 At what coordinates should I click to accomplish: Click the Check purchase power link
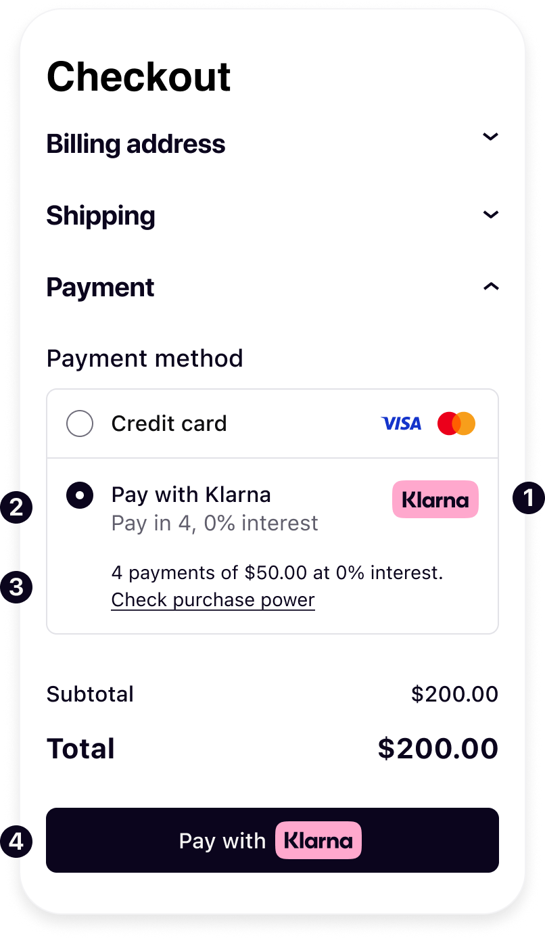coord(213,600)
